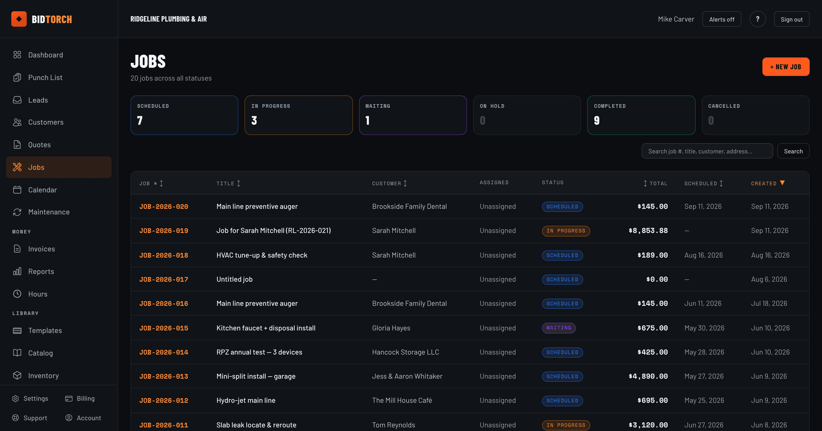
Task: Click the Calendar icon in sidebar
Action: [17, 190]
